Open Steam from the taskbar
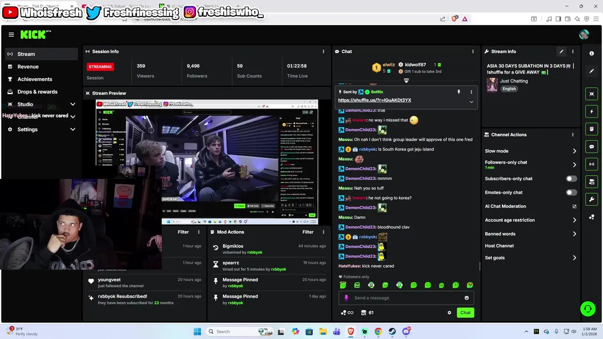 click(392, 331)
